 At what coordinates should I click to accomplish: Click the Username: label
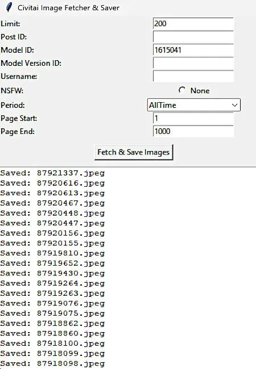pos(19,77)
